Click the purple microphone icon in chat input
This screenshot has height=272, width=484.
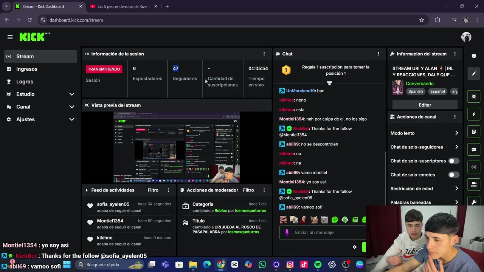287,232
